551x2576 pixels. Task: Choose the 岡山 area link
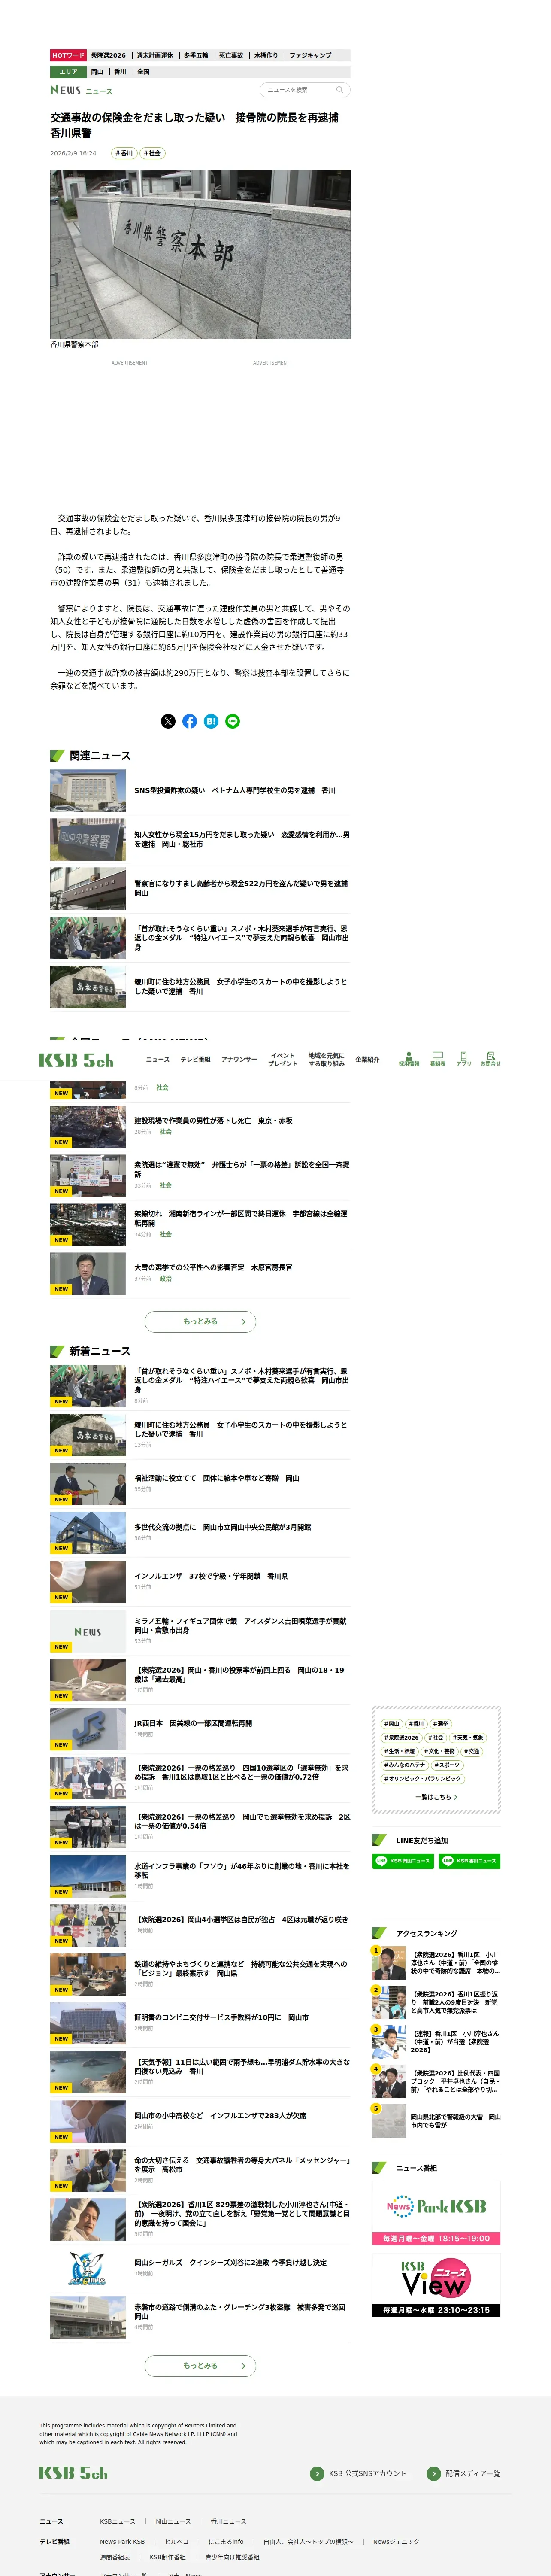click(97, 72)
